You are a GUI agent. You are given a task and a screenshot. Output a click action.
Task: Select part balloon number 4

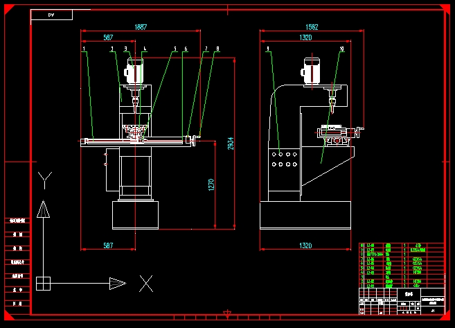click(145, 49)
